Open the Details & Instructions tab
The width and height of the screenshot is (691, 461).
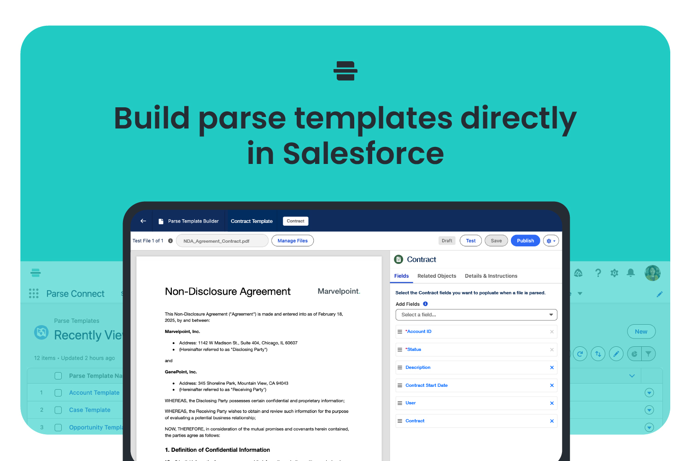(x=491, y=276)
